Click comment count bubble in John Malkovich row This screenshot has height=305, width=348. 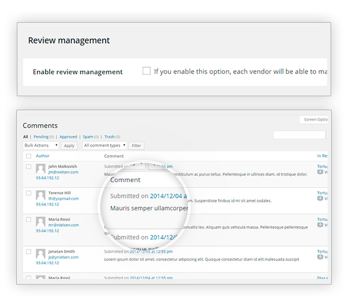(320, 172)
